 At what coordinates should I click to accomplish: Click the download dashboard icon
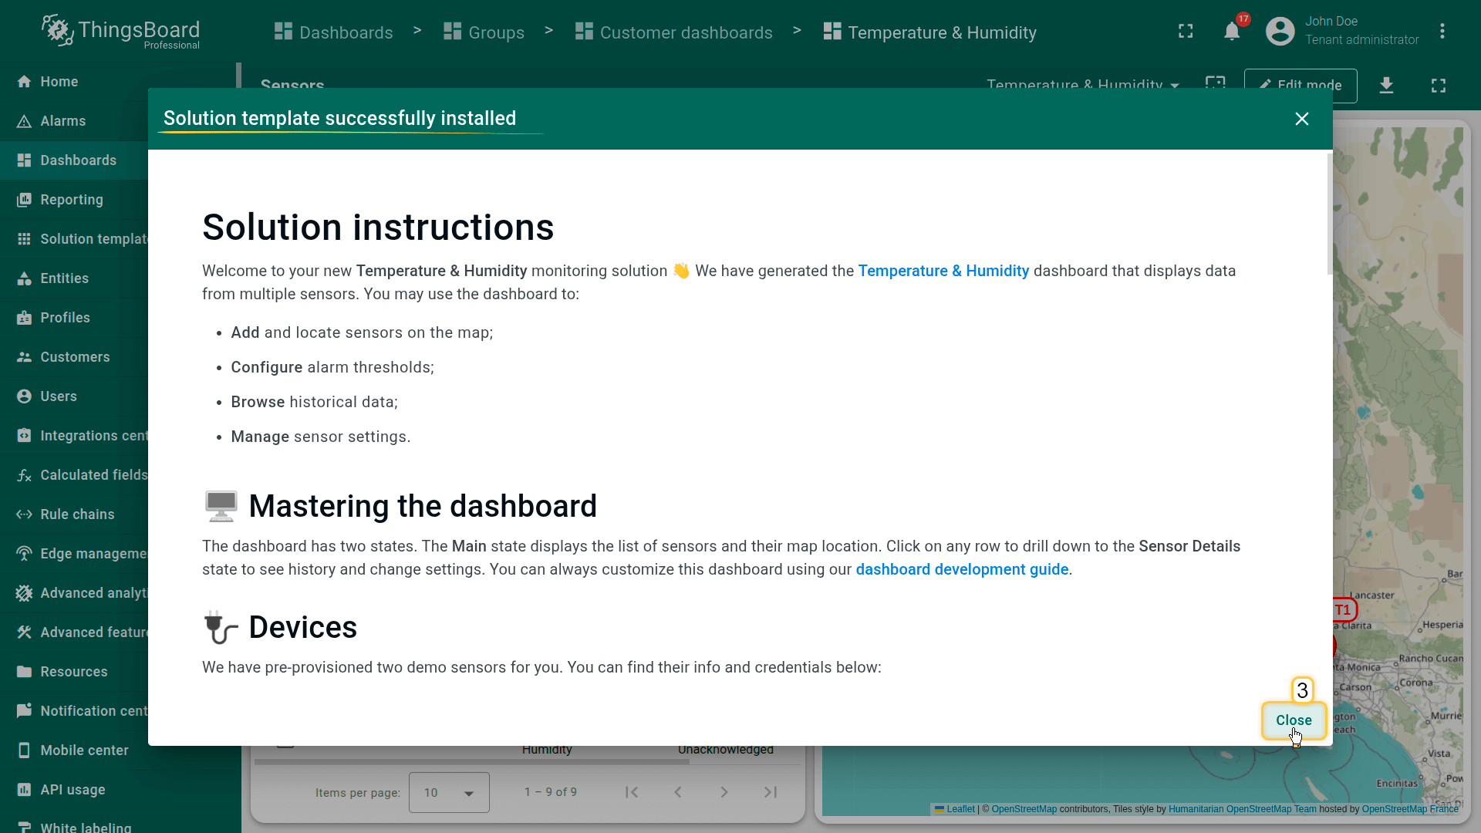point(1386,85)
